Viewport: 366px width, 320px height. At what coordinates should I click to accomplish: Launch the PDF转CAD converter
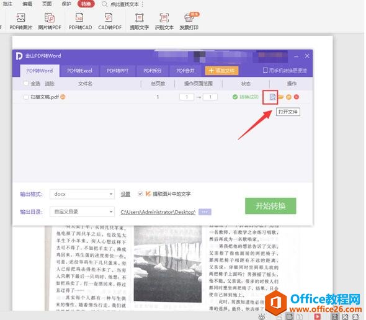coord(80,22)
